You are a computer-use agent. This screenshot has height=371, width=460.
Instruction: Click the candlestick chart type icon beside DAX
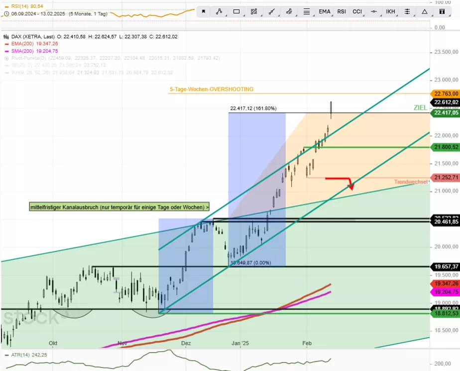(x=6, y=37)
